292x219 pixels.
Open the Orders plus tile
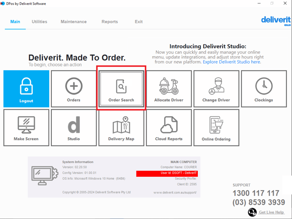click(74, 89)
